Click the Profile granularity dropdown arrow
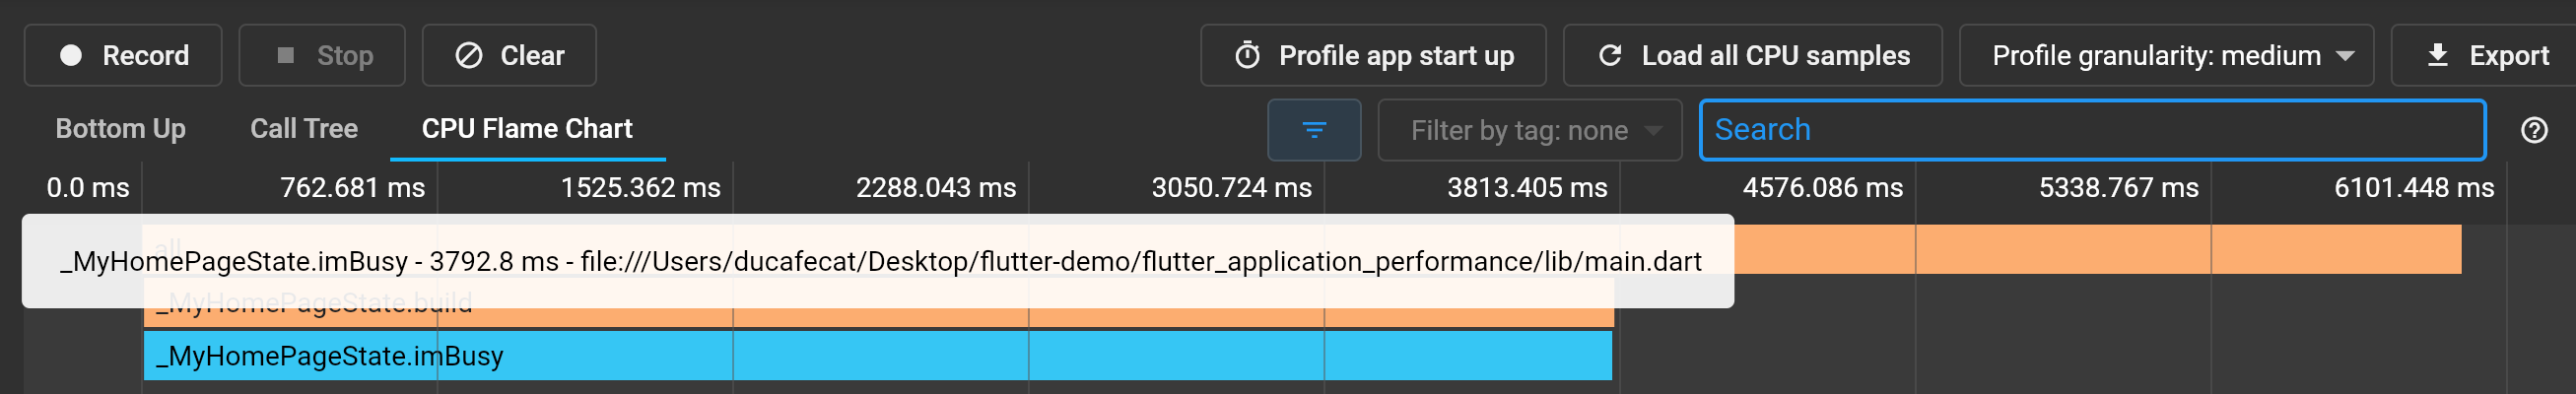This screenshot has height=394, width=2576. tap(2345, 56)
